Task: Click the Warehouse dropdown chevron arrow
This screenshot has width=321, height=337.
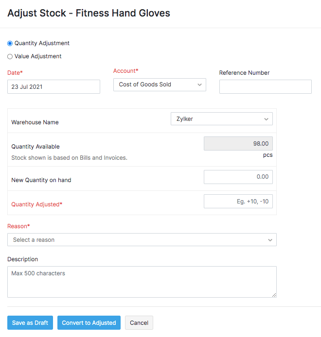Action: [x=266, y=119]
